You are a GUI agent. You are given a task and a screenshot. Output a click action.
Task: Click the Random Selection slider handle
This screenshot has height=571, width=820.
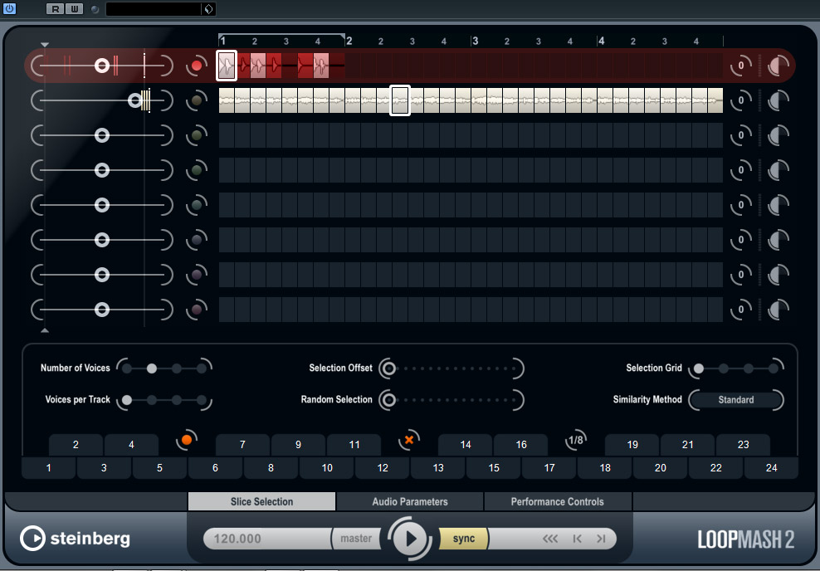pos(388,401)
